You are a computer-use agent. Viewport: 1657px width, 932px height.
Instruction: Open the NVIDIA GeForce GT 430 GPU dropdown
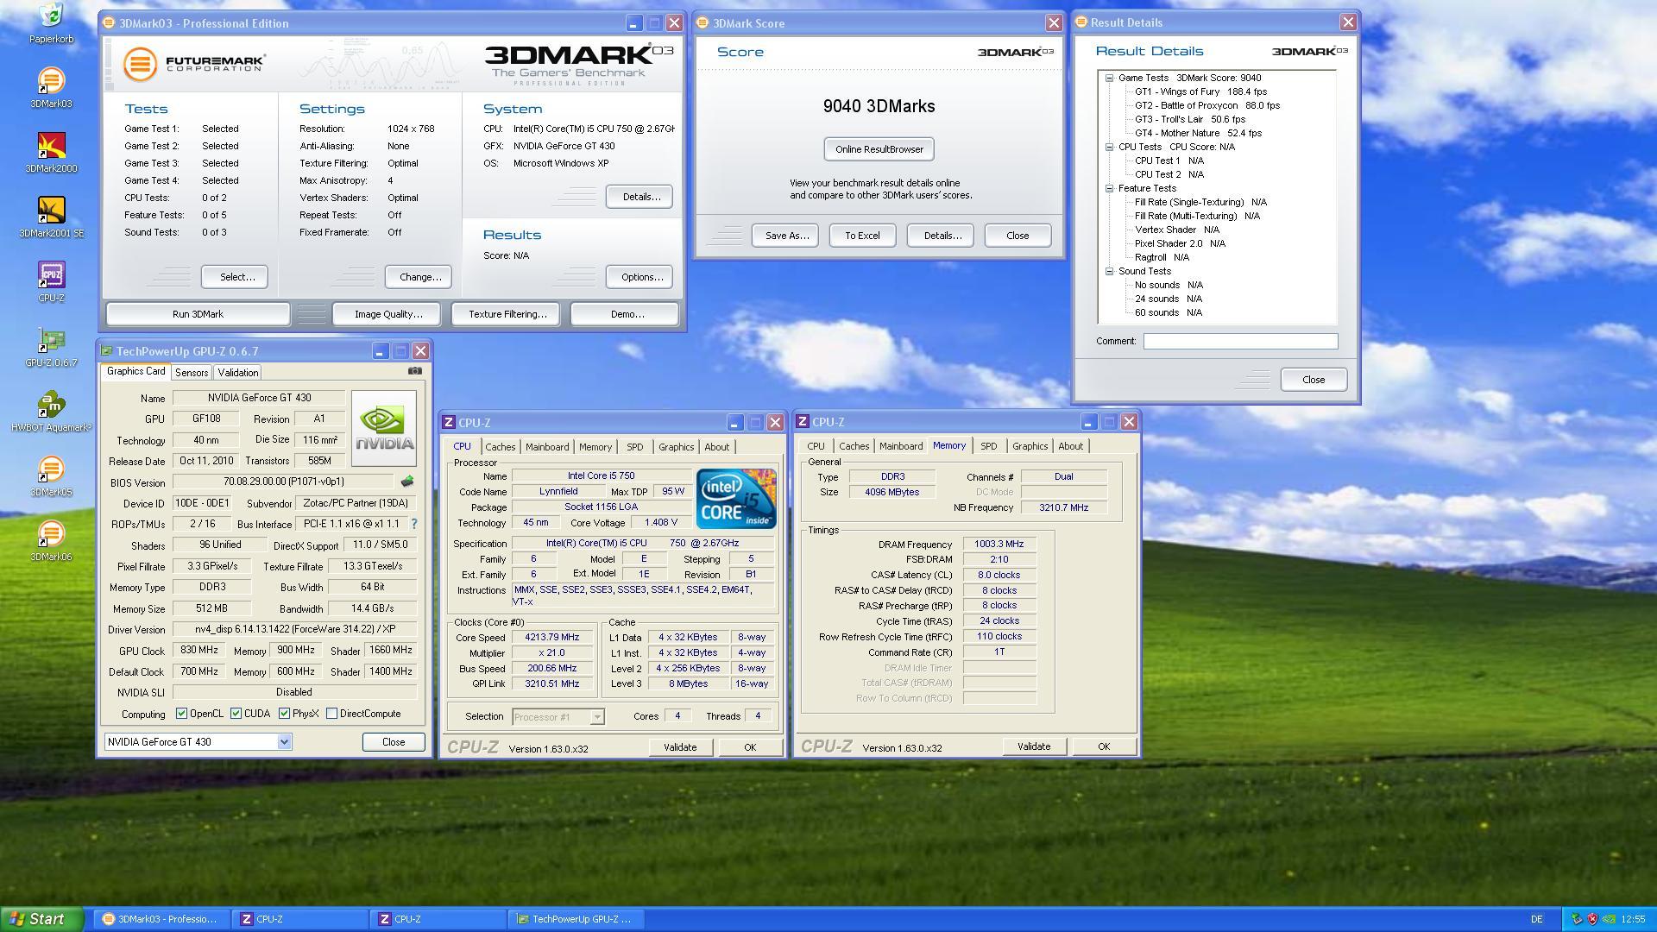284,742
